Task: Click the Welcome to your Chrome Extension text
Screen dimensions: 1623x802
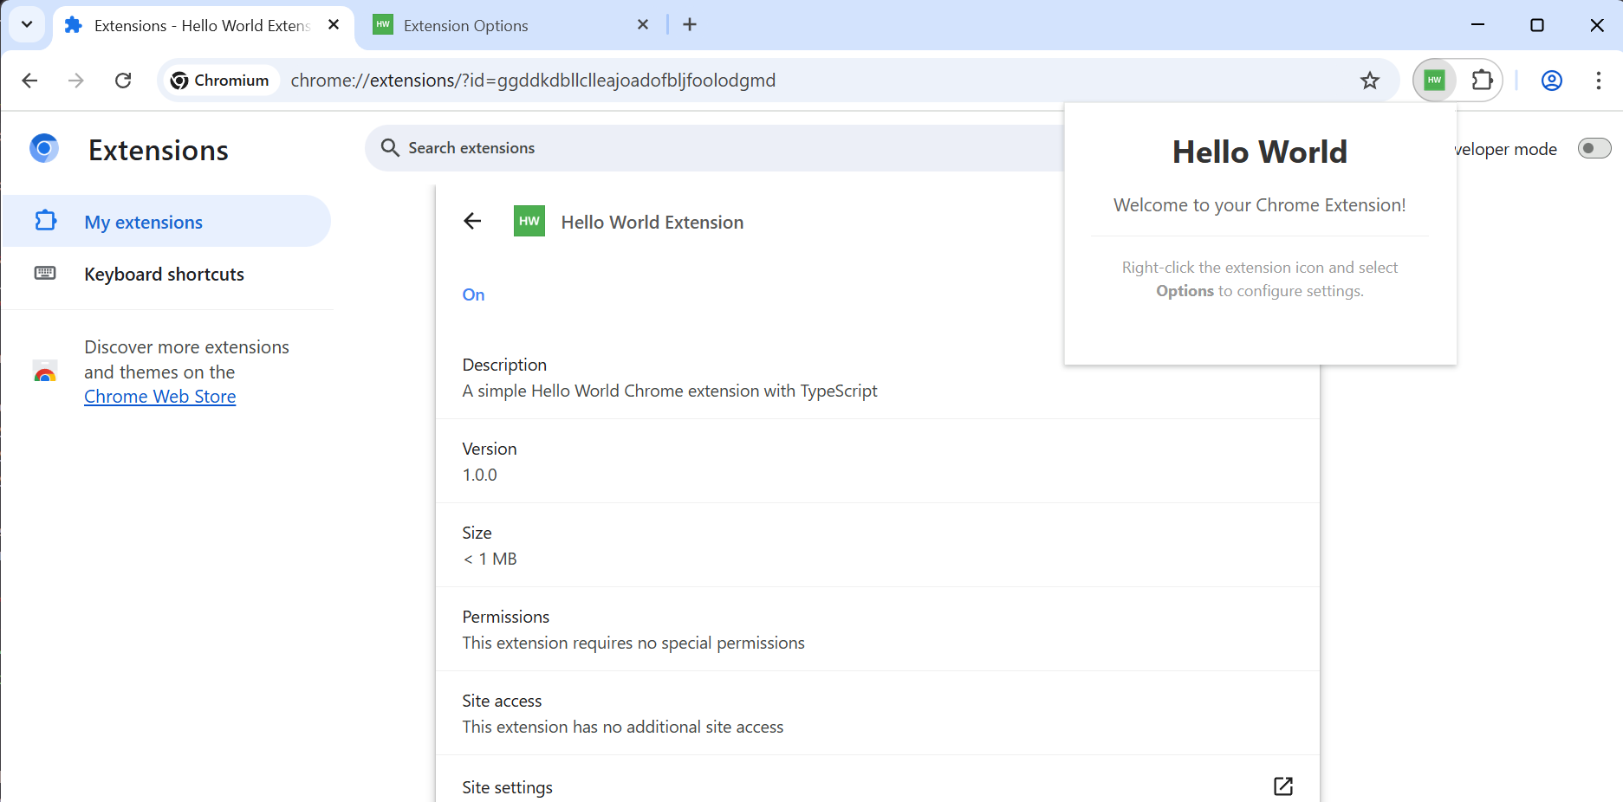Action: click(1260, 205)
